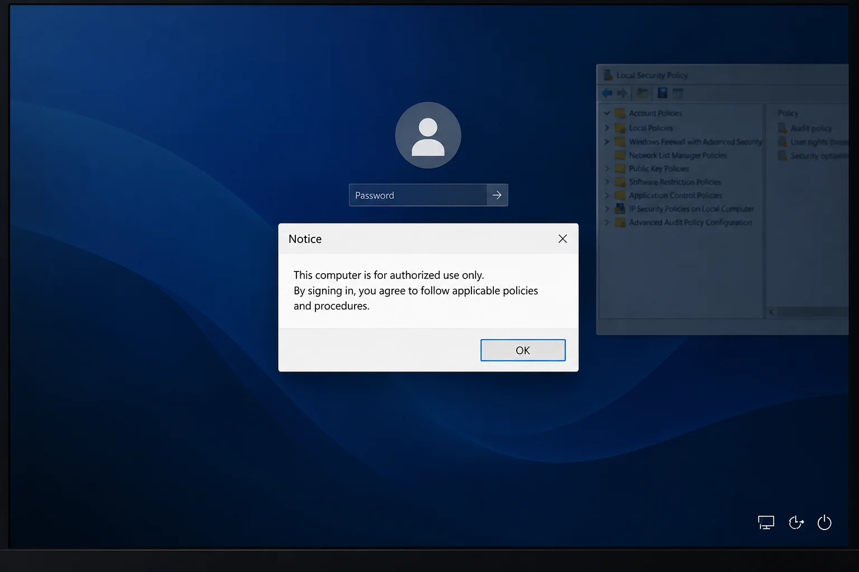Open the power options icon
This screenshot has width=859, height=572.
pos(824,523)
